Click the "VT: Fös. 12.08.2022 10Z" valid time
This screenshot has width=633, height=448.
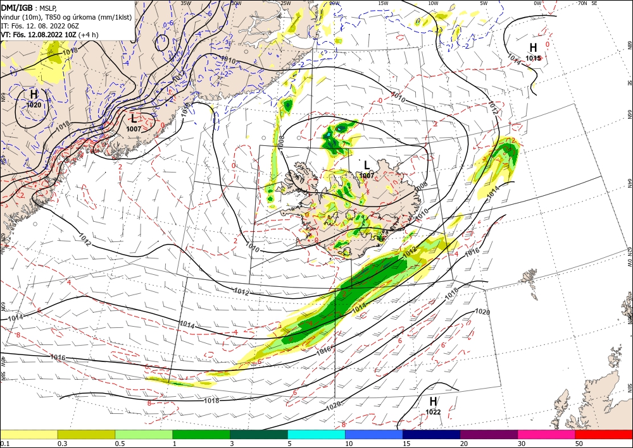pyautogui.click(x=39, y=35)
